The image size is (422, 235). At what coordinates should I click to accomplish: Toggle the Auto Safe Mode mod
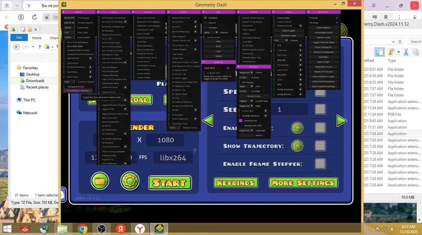click(75, 46)
